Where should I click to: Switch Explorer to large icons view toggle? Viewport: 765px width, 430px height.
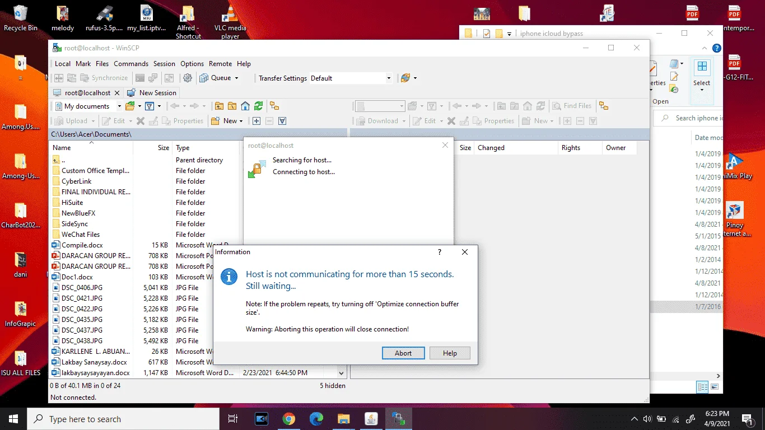(715, 387)
